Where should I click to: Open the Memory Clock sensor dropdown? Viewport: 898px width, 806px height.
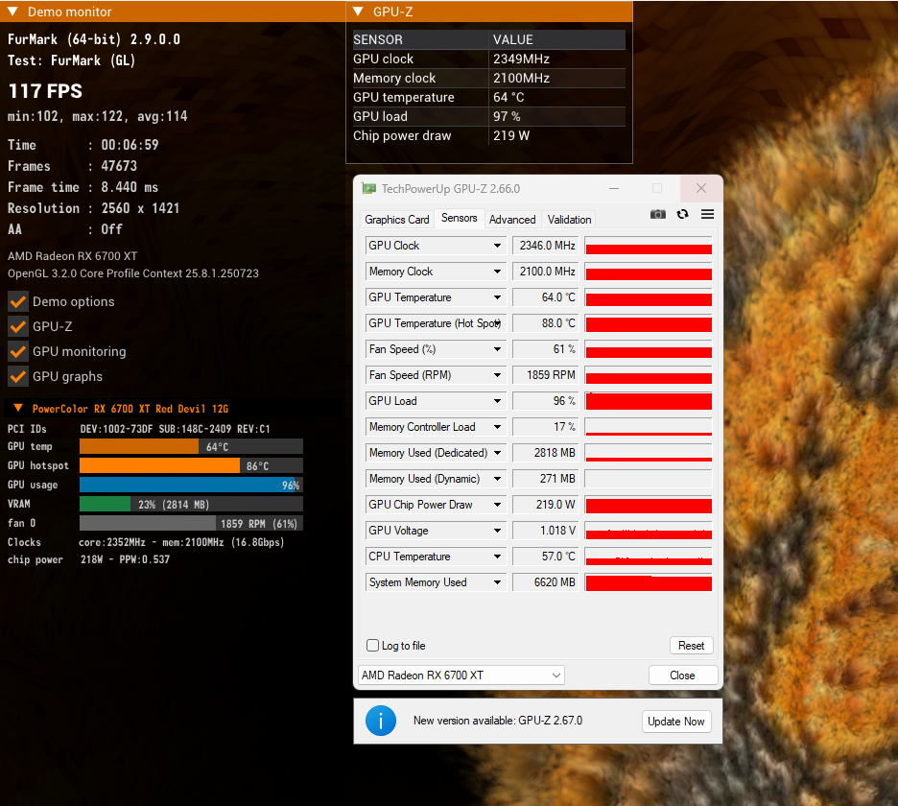click(x=497, y=272)
